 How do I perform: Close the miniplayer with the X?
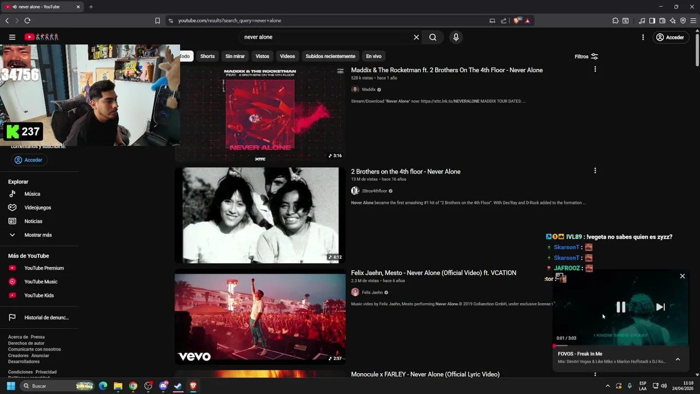tap(682, 276)
